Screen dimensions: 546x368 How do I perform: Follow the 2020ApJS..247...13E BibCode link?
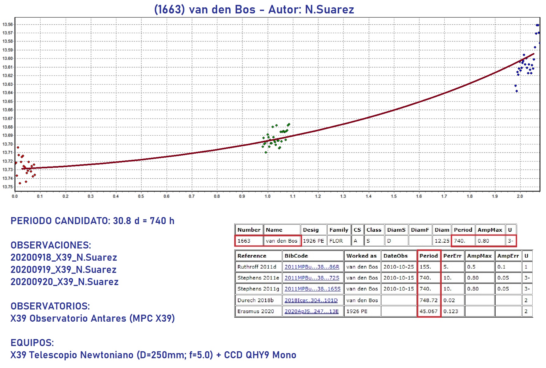(x=311, y=311)
